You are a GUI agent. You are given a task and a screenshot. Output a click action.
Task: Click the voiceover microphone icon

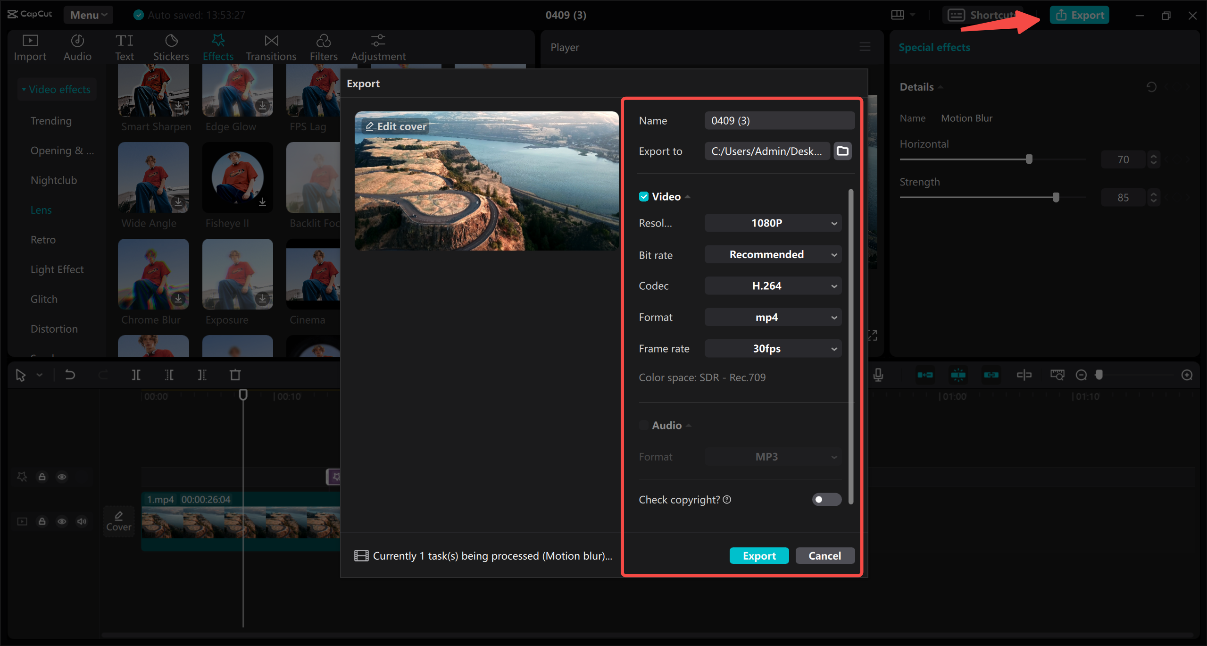[x=878, y=375]
